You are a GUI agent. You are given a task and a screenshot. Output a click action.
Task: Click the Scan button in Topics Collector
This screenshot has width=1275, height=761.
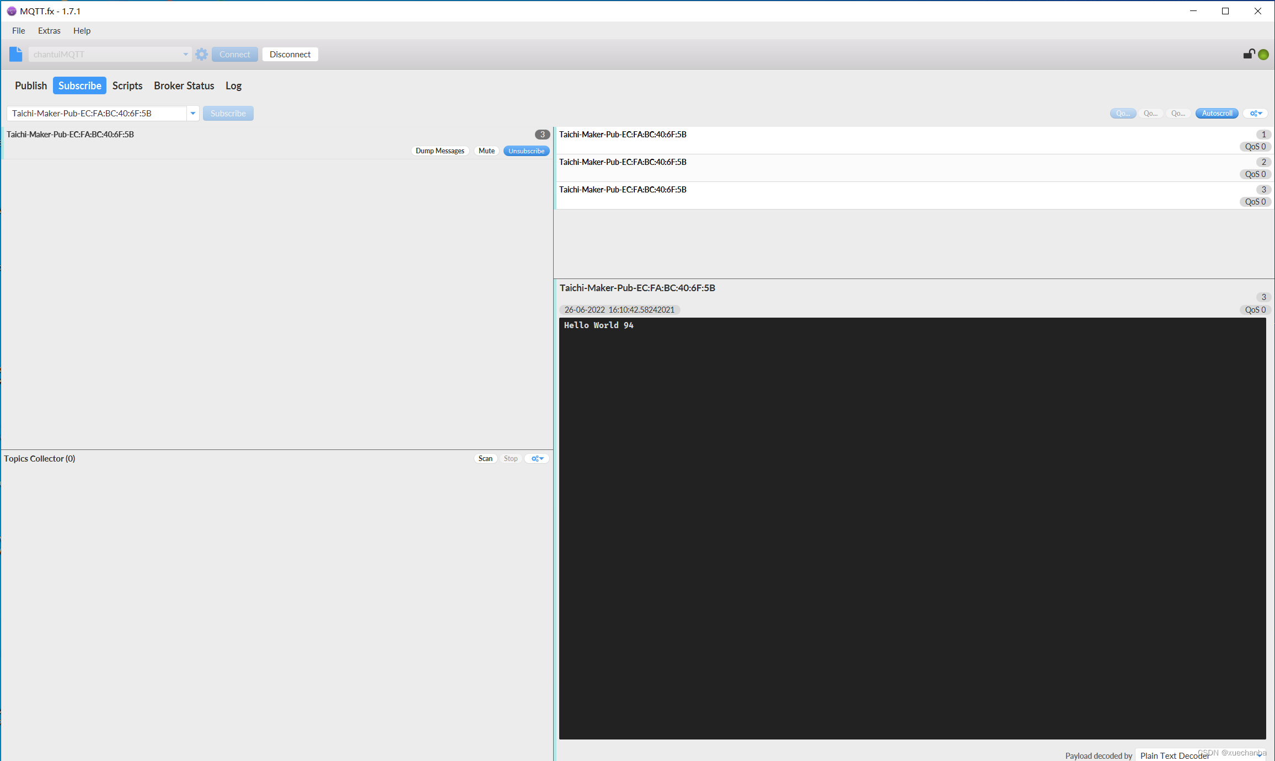485,458
